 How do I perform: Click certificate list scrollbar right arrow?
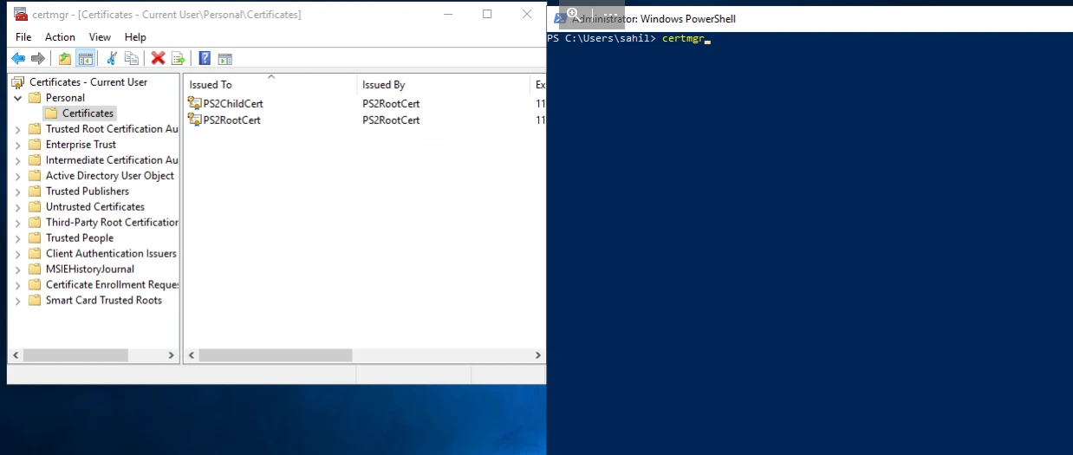[537, 355]
